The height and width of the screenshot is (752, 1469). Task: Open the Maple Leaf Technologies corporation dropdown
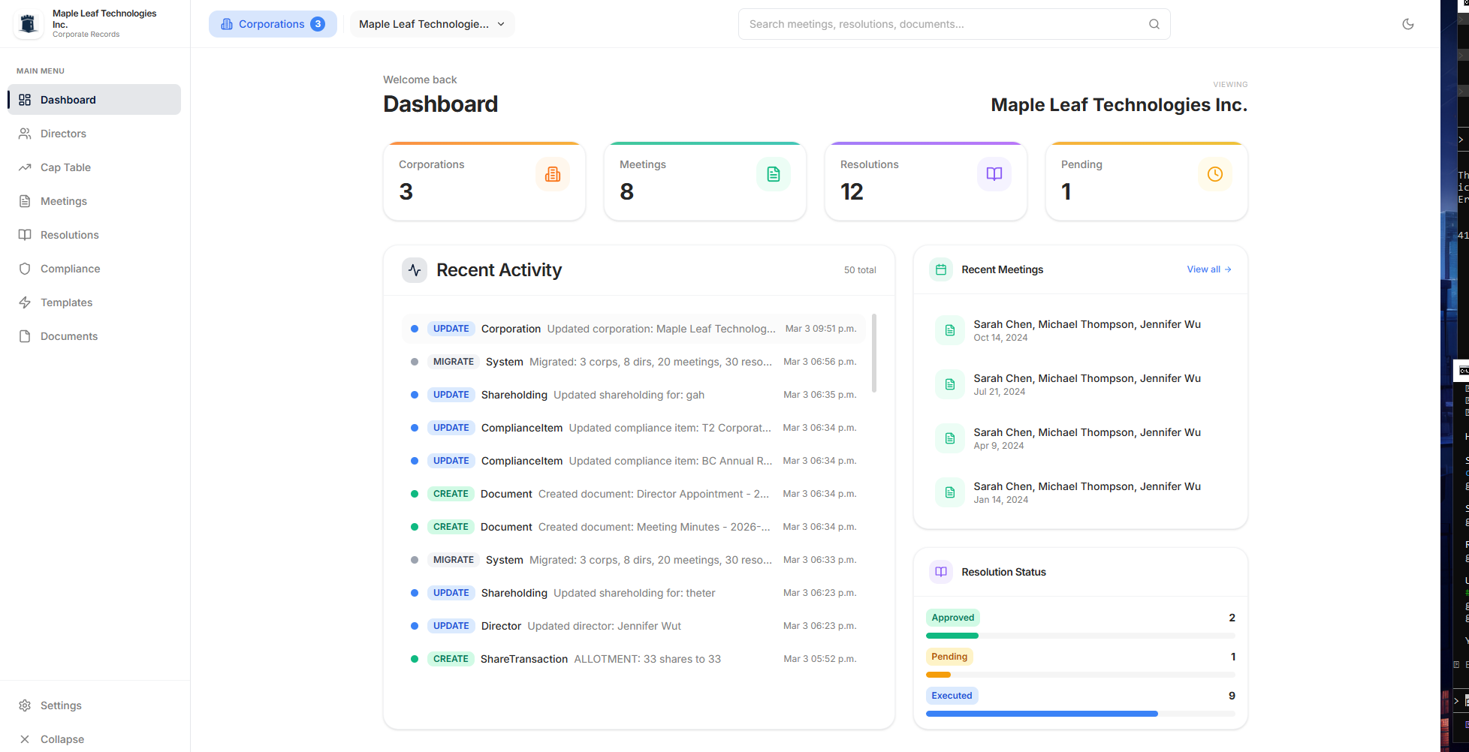click(x=433, y=24)
